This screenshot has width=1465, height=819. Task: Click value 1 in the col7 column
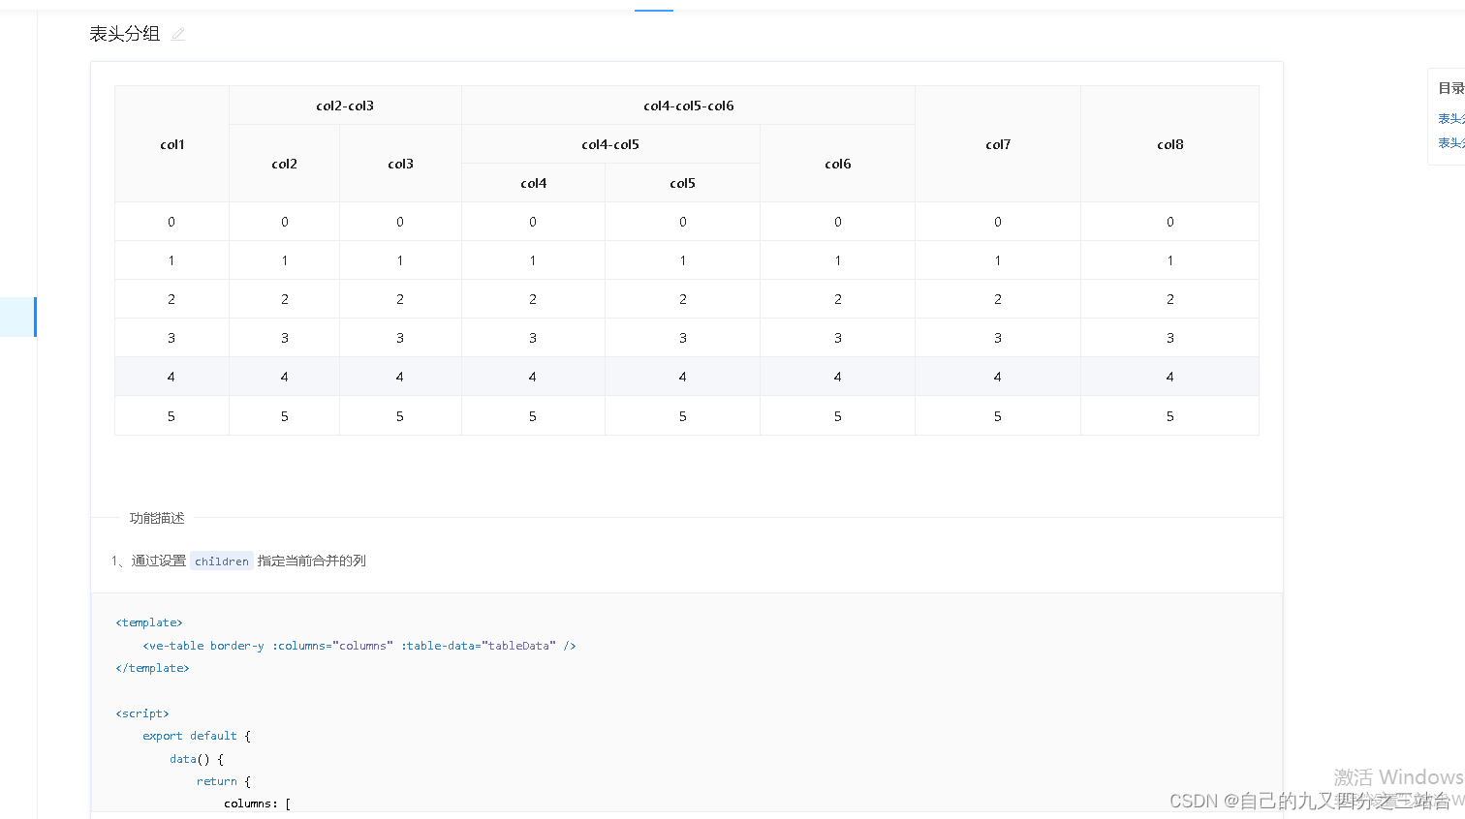[998, 260]
